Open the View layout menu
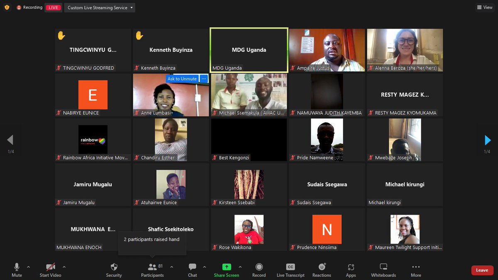The width and height of the screenshot is (498, 280). 485,7
